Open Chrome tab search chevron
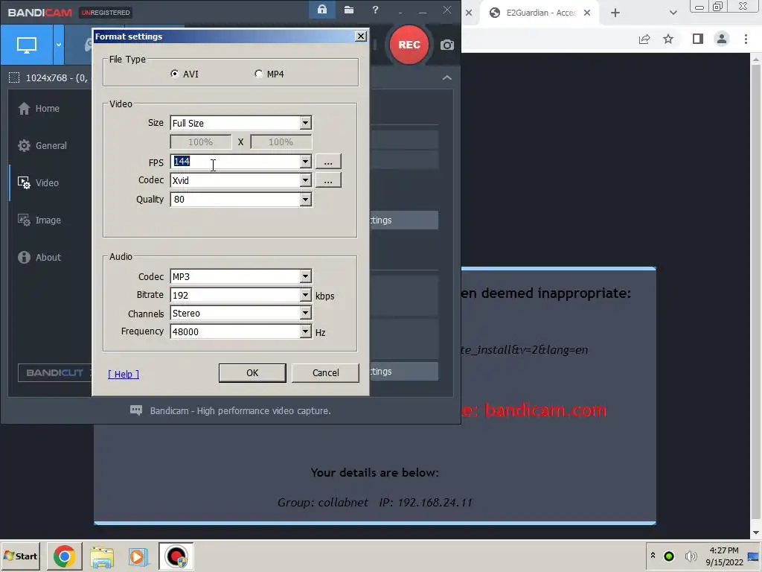Viewport: 762px width, 572px height. 673,13
